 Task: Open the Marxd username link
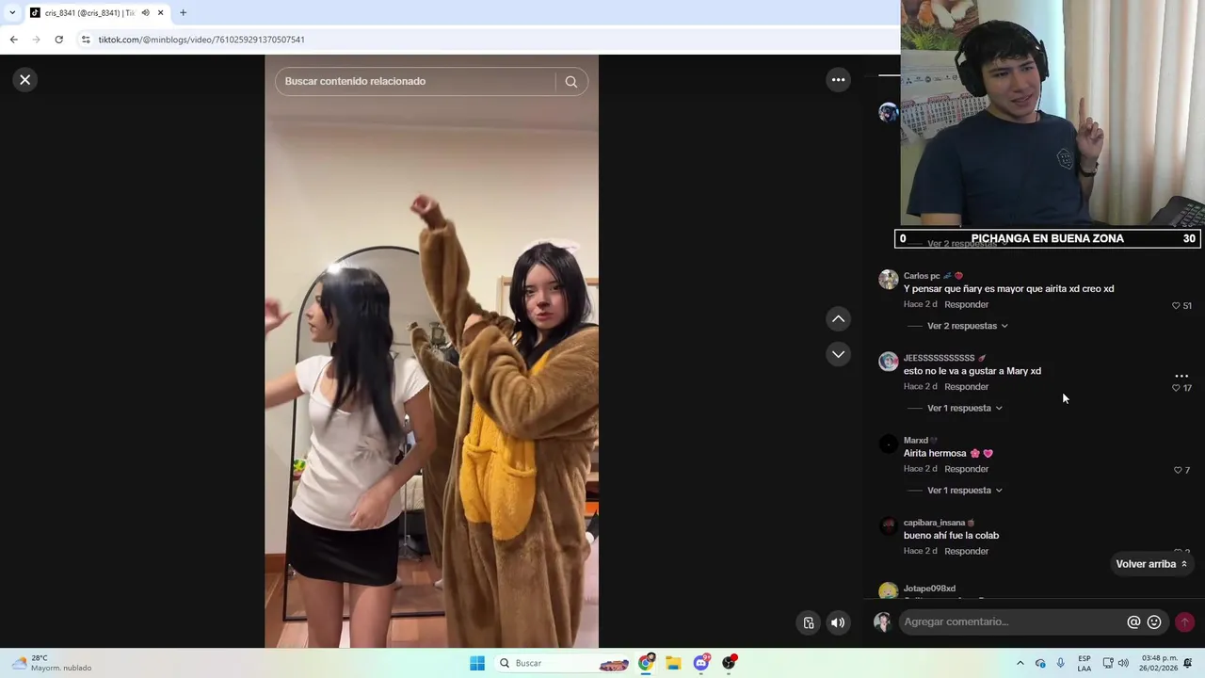[916, 440]
